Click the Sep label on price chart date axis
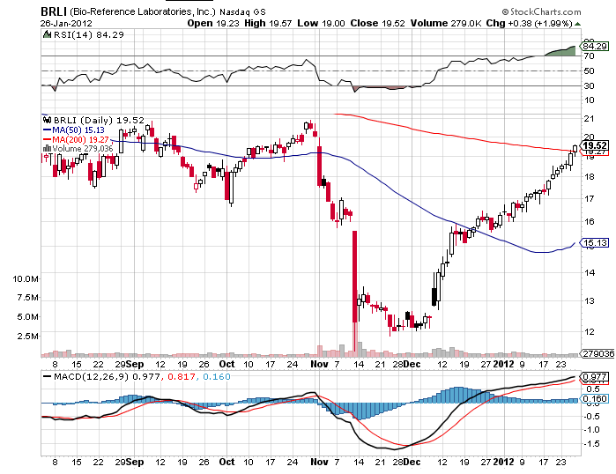This screenshot has width=616, height=474. [x=134, y=364]
